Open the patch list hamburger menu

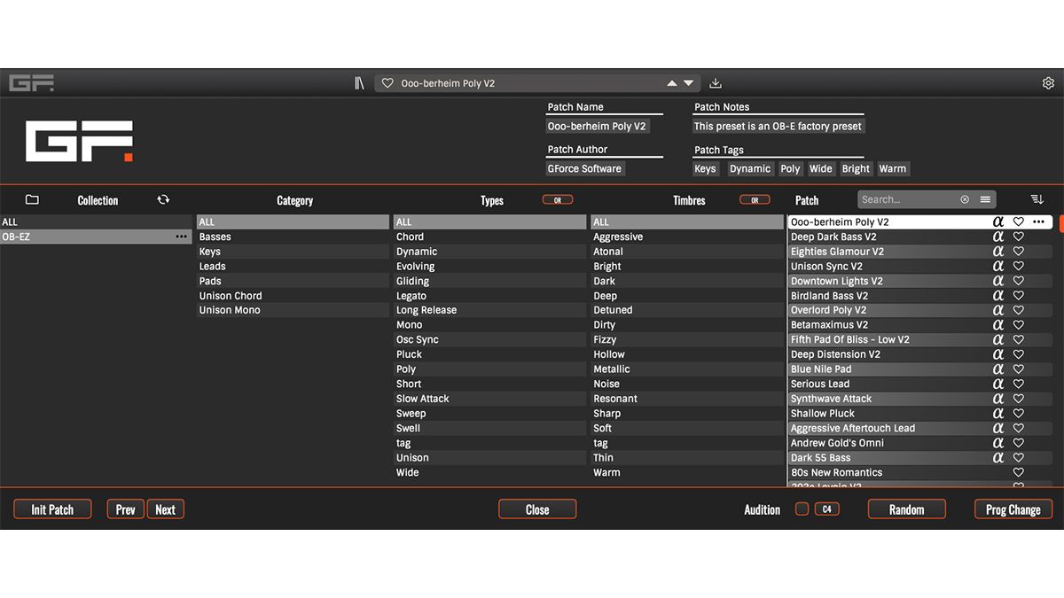985,199
